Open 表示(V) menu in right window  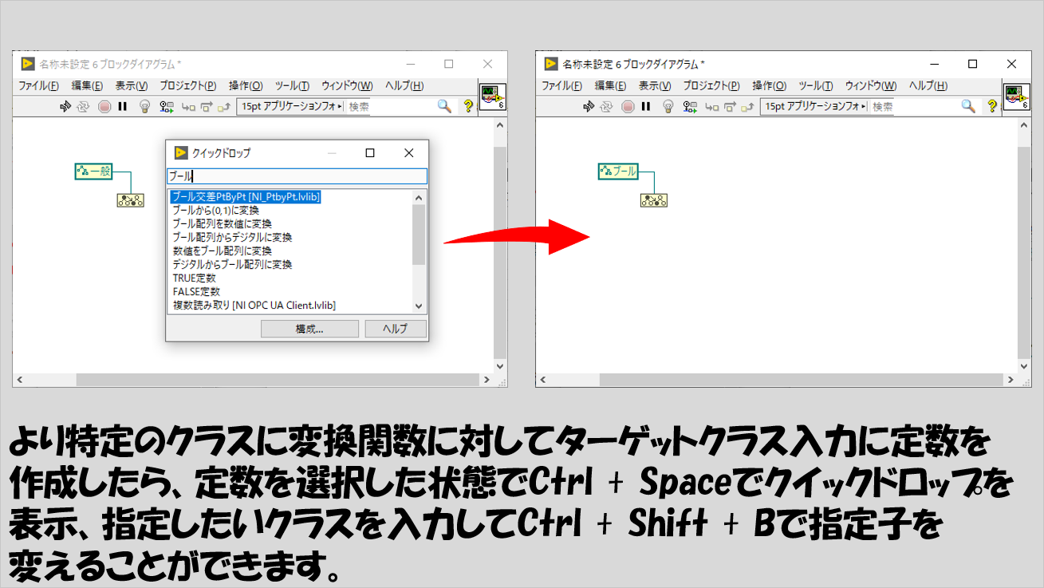(654, 86)
